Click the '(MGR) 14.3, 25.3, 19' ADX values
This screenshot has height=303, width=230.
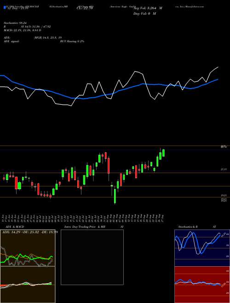coord(48,38)
